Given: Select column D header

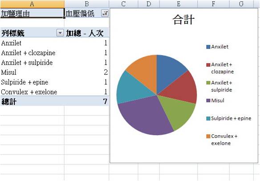Looking at the screenshot, I should (149, 4).
